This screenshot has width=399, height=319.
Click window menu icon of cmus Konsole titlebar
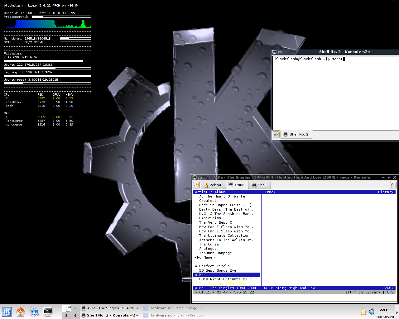[x=195, y=178]
